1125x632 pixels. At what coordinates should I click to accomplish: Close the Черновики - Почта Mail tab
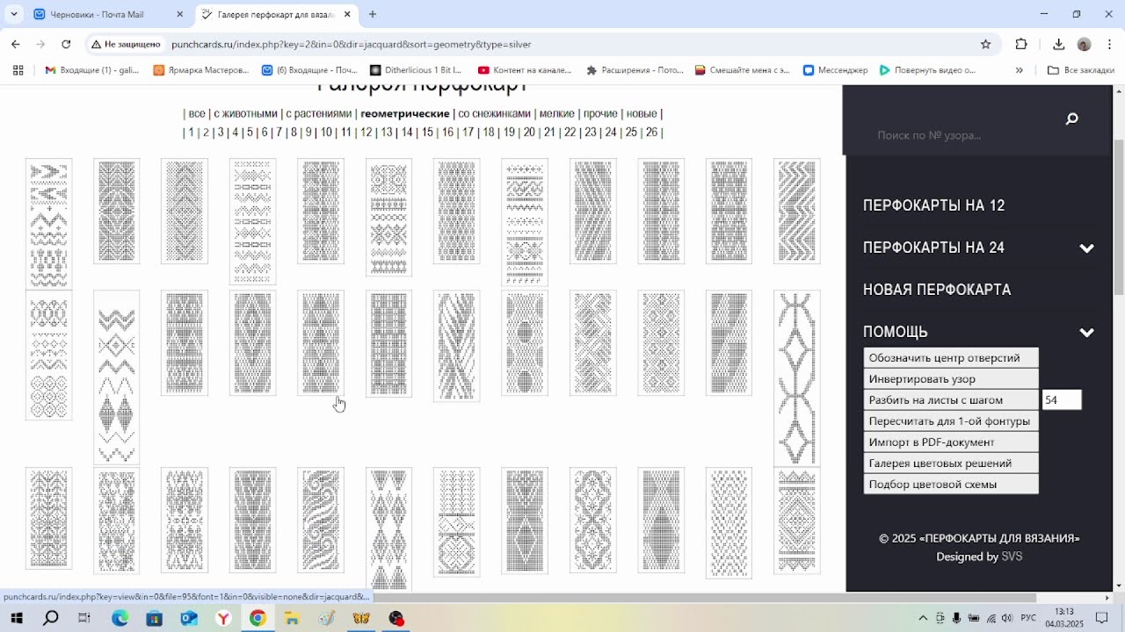point(180,14)
